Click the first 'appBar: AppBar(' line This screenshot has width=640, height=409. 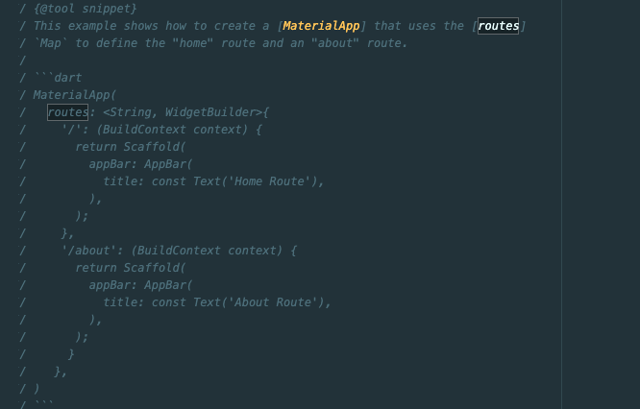point(140,164)
